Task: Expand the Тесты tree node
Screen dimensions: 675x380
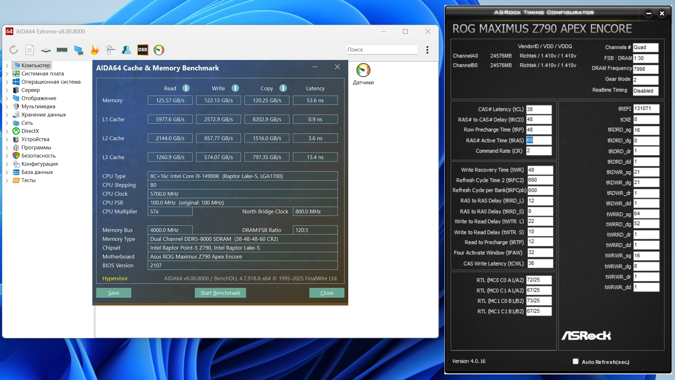Action: (7, 180)
